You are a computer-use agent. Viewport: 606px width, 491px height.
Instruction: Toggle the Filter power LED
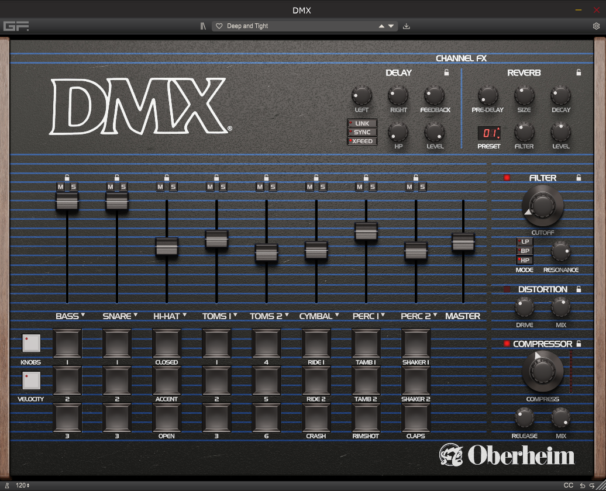507,178
